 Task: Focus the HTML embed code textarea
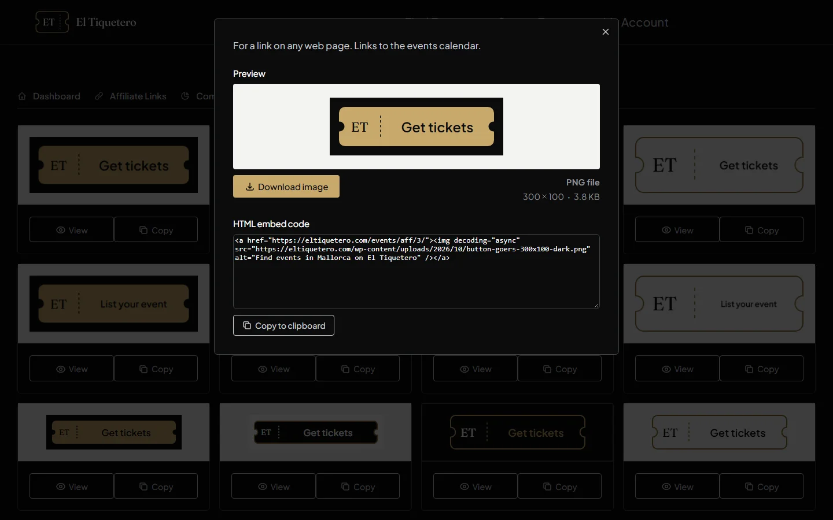(x=417, y=272)
